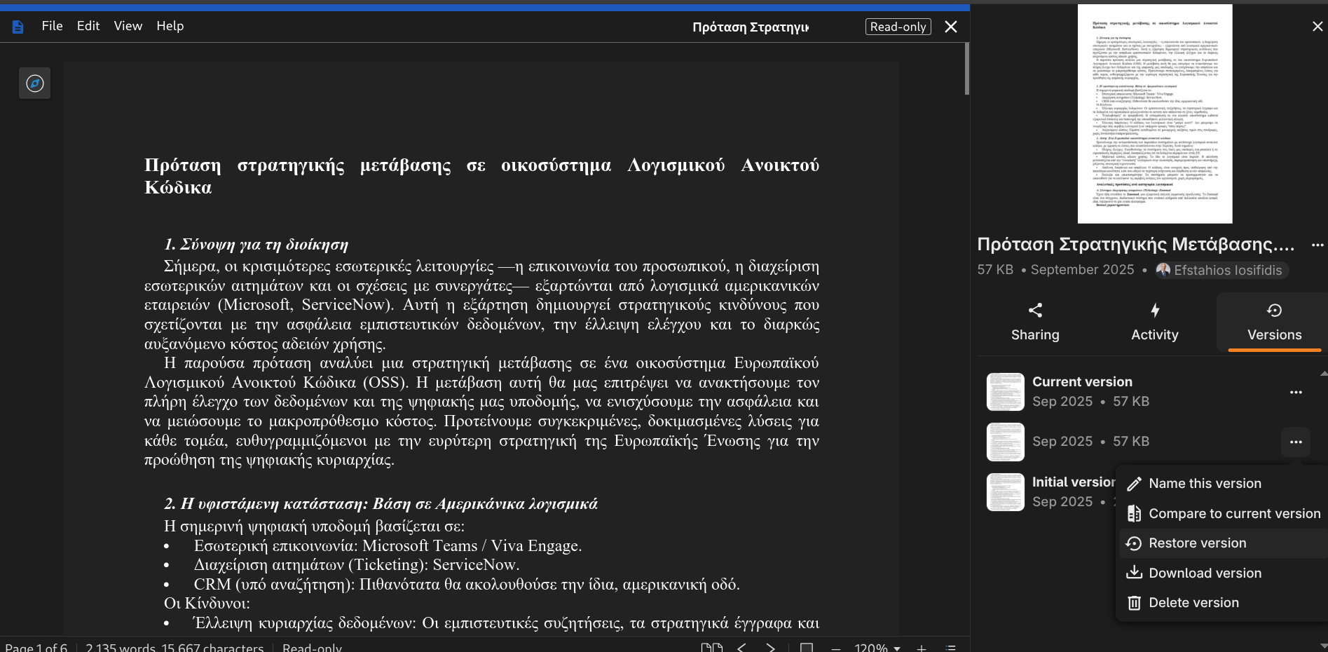Close the document editor with the X
Image resolution: width=1328 pixels, height=652 pixels.
(x=950, y=27)
